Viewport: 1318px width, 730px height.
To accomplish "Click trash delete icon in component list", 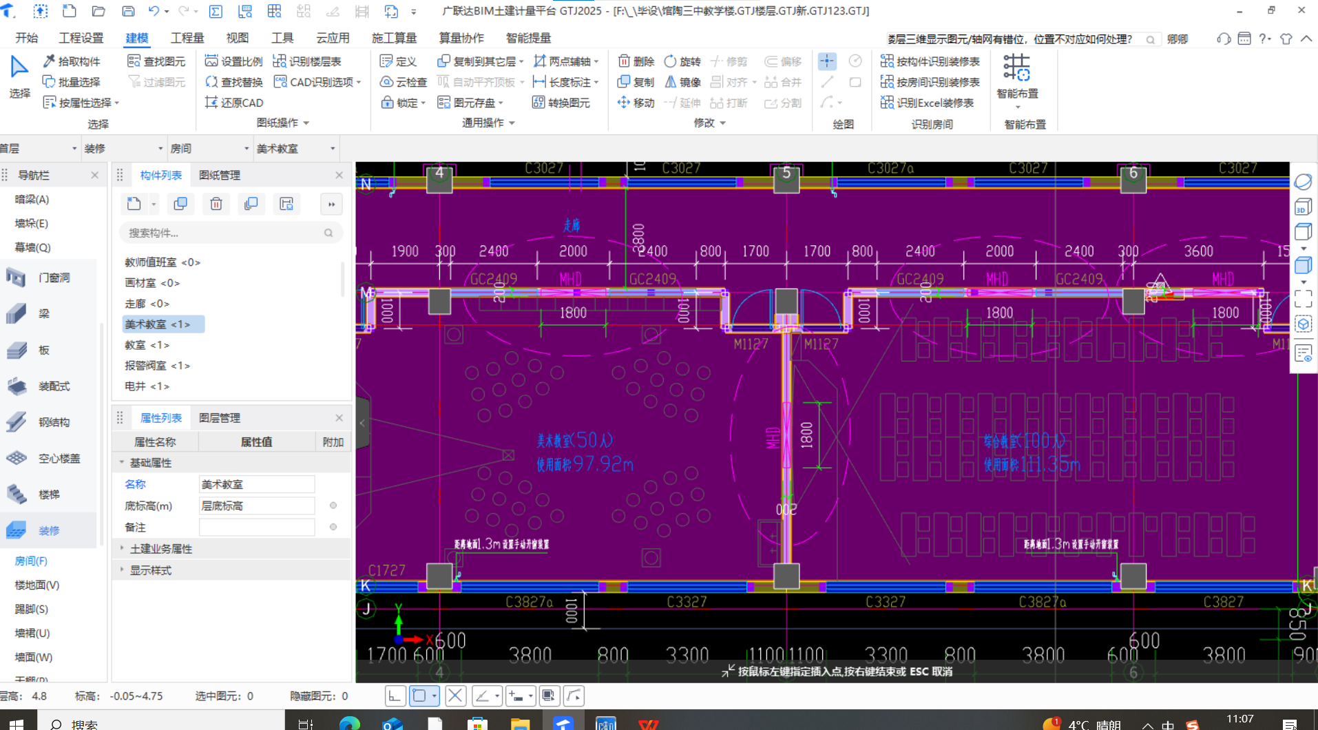I will tap(216, 204).
